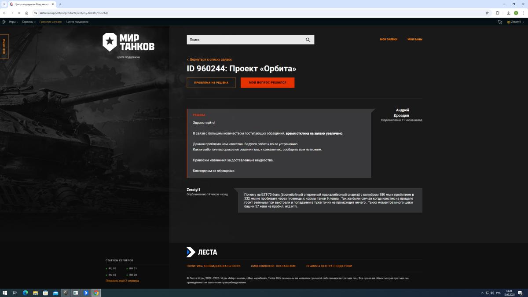Viewport: 528px width, 297px height.
Task: Click the Проблема не решена button
Action: 211,83
